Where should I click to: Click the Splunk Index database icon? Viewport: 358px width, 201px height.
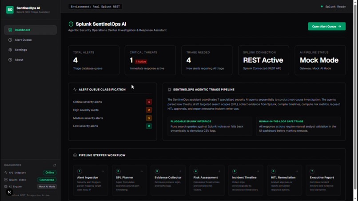6,180
